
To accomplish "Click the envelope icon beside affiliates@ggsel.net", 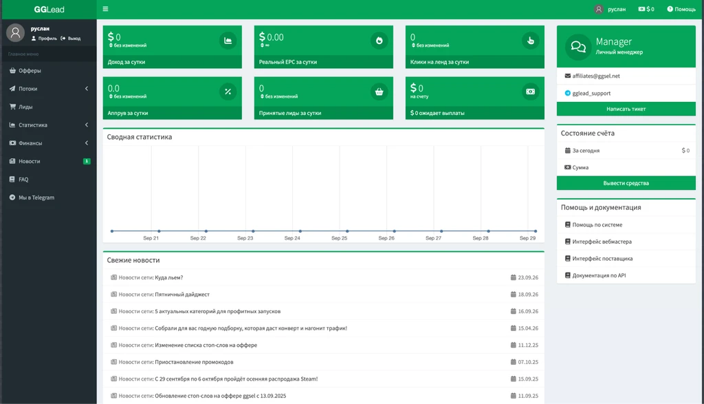I will tap(567, 76).
